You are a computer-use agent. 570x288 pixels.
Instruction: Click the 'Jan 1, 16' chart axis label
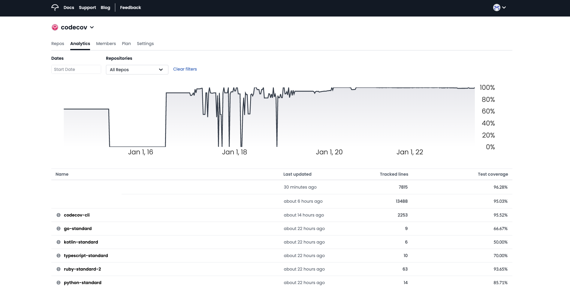click(140, 152)
